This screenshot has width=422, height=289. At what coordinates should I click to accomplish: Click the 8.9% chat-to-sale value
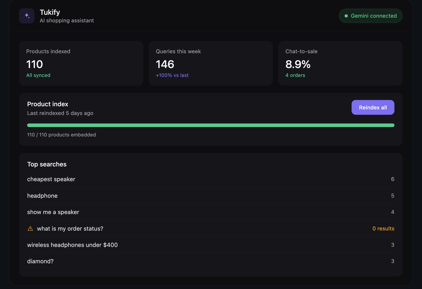298,64
